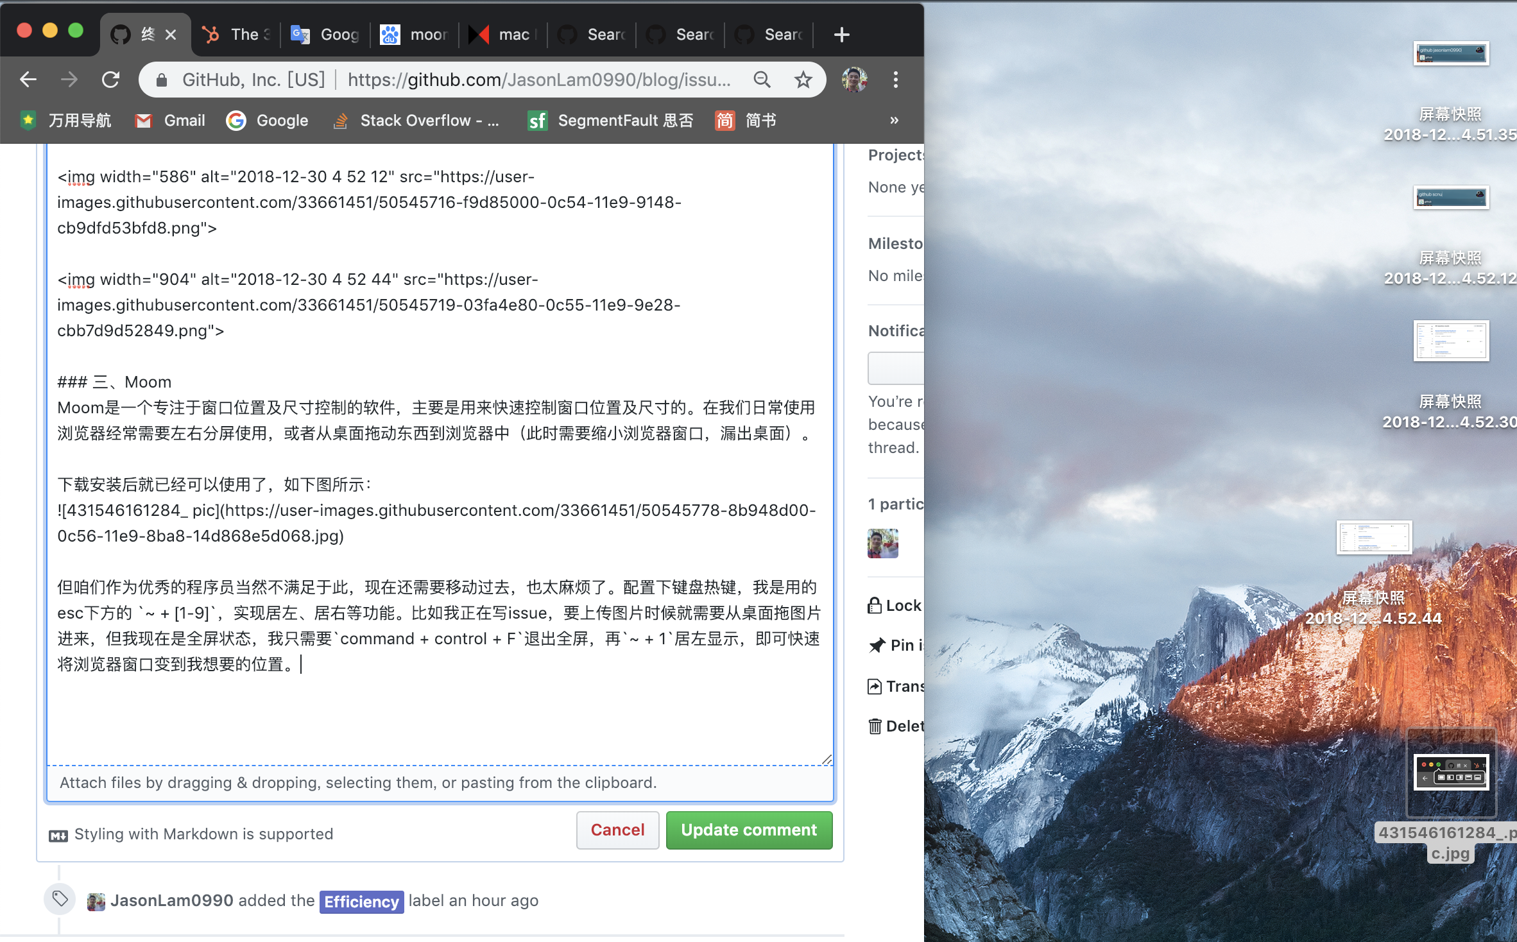
Task: Open a new tab with the plus button
Action: click(x=841, y=35)
